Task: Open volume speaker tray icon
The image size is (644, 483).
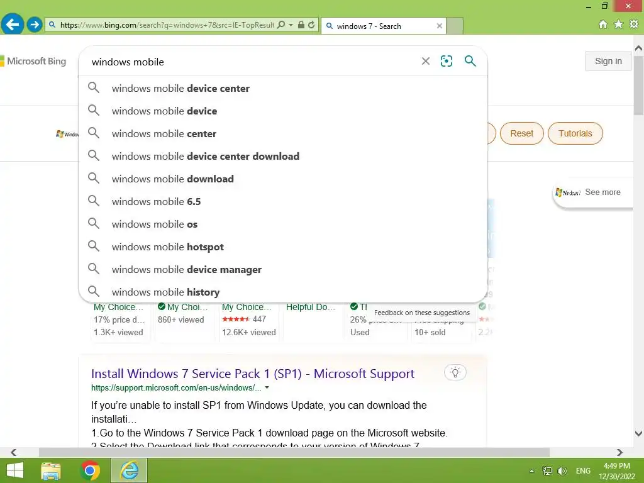Action: tap(562, 471)
